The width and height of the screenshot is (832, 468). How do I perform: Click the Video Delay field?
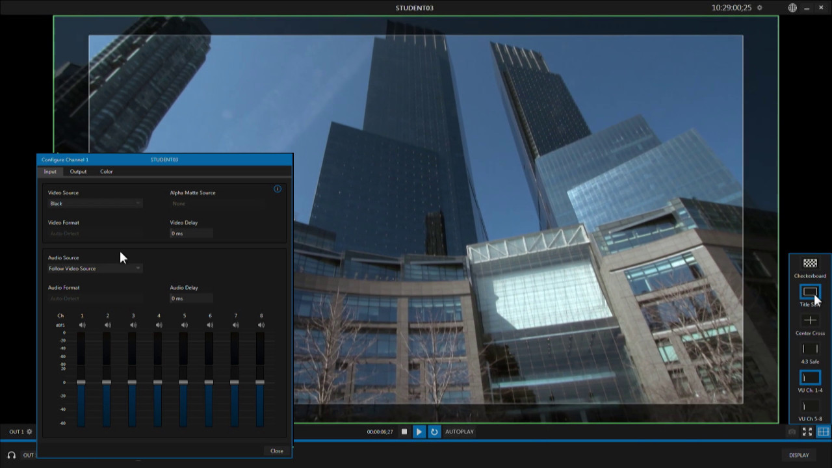coord(192,233)
